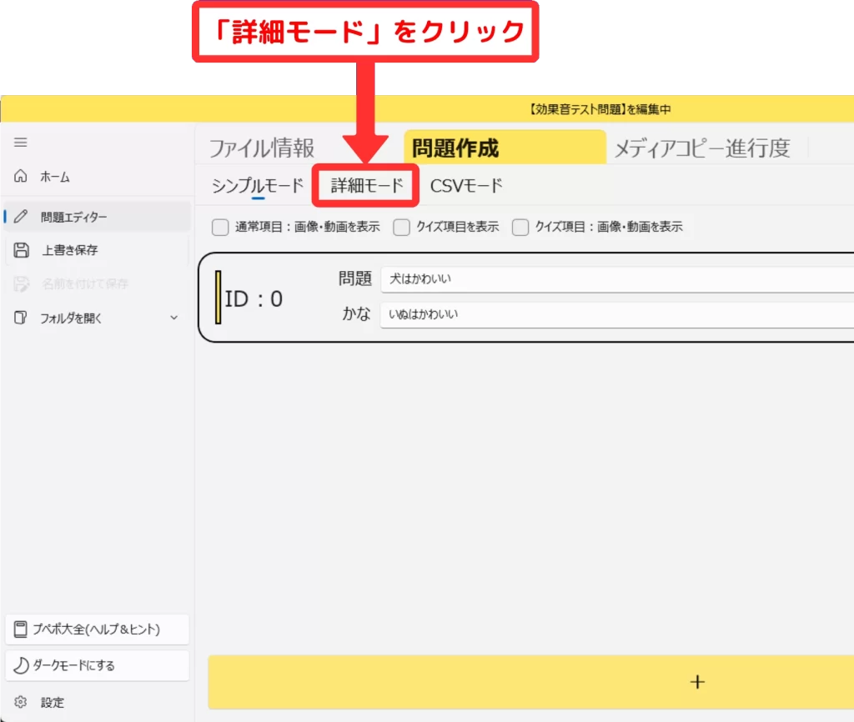Click the Home (ホーム) house icon
This screenshot has width=854, height=722.
[21, 177]
